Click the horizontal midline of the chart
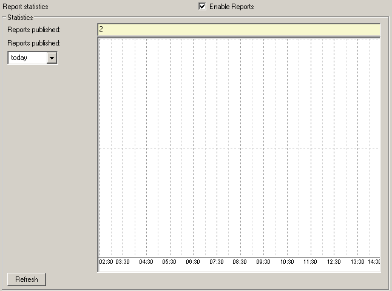The image size is (392, 291). [x=238, y=148]
